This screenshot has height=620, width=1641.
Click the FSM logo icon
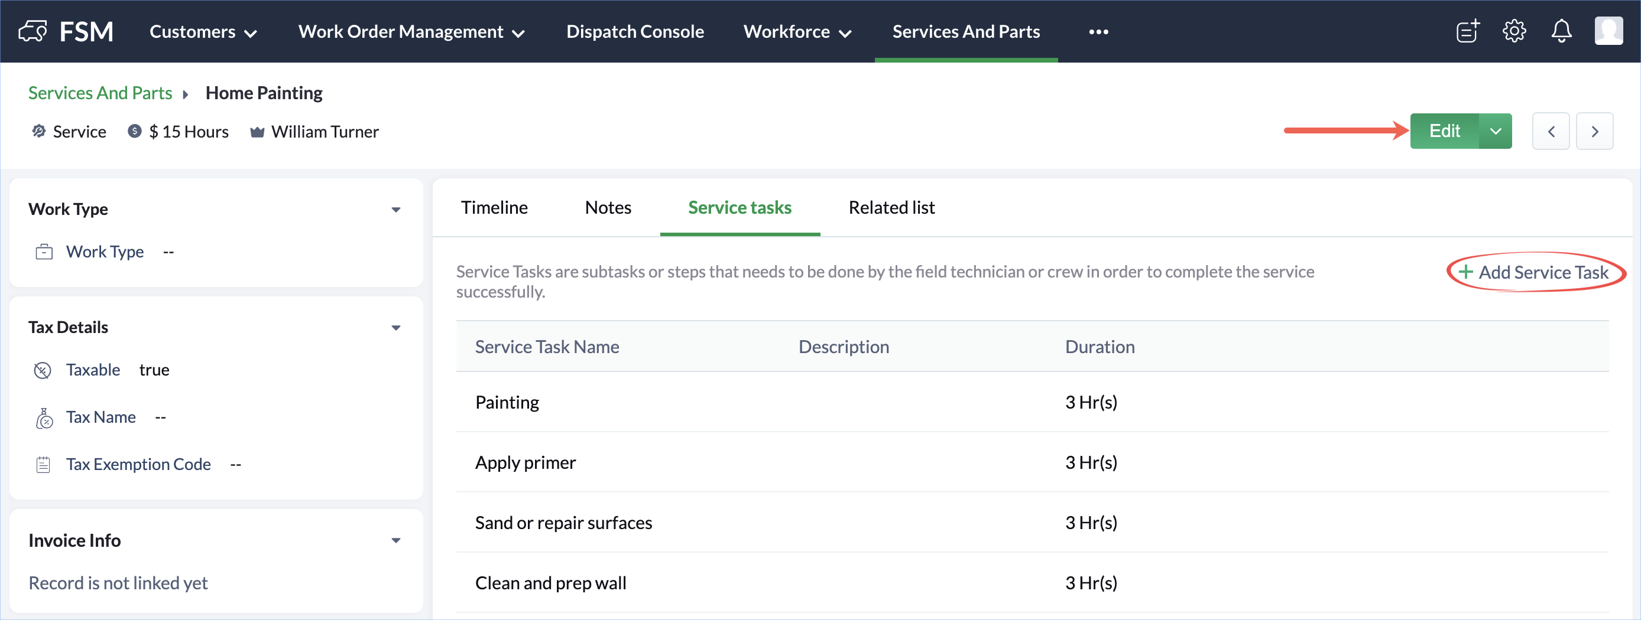point(33,31)
